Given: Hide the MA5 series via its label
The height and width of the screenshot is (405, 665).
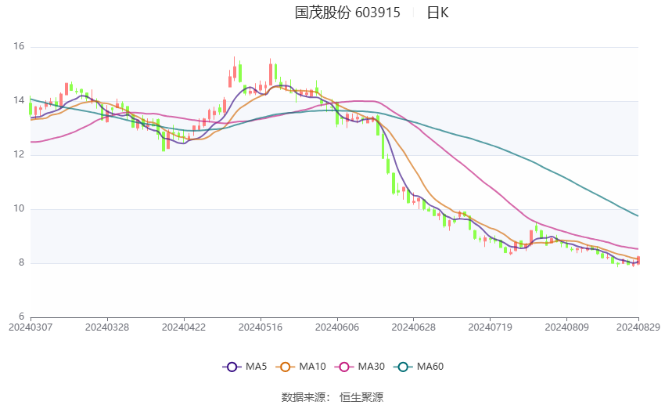Looking at the screenshot, I should tap(256, 367).
